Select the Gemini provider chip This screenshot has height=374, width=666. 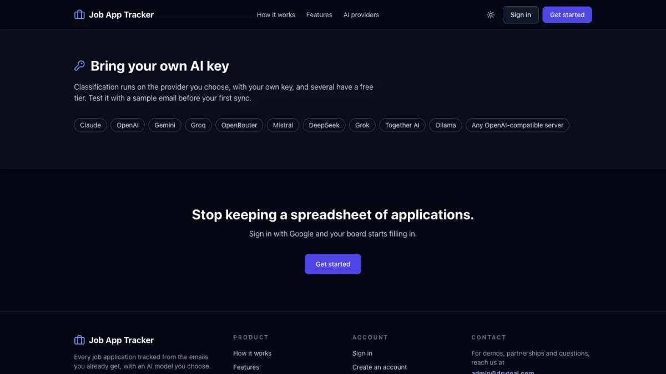click(x=165, y=125)
